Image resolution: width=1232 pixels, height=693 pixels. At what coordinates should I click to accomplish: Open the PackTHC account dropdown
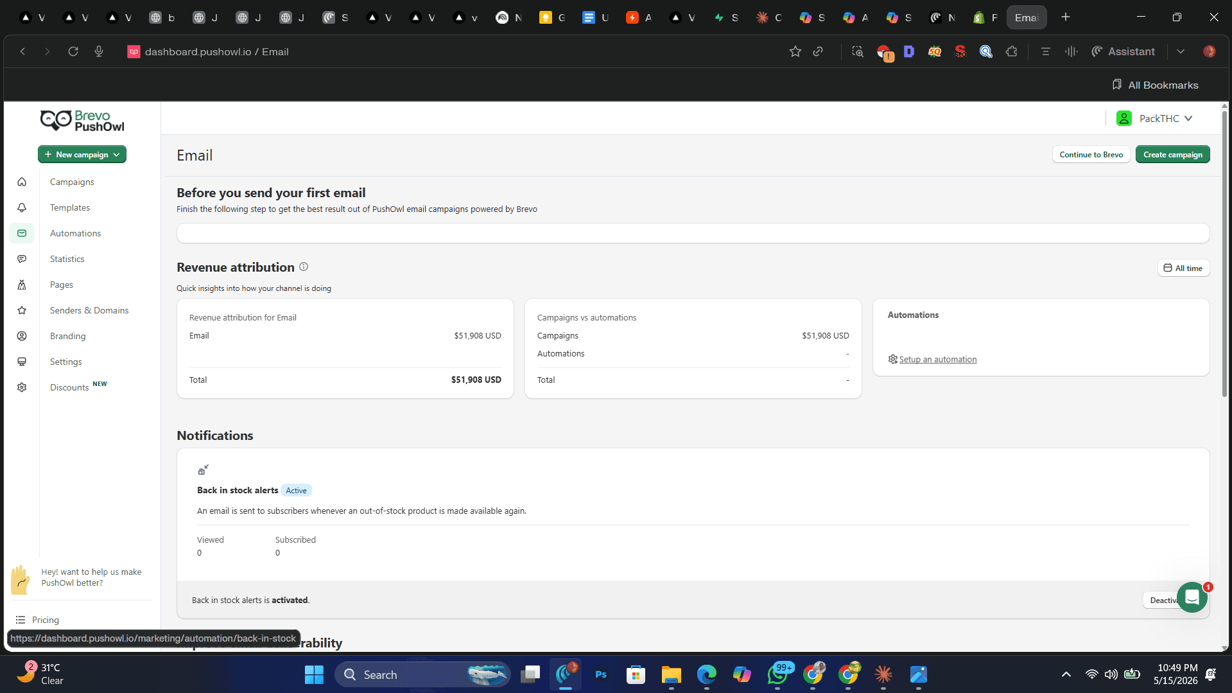[x=1154, y=118]
